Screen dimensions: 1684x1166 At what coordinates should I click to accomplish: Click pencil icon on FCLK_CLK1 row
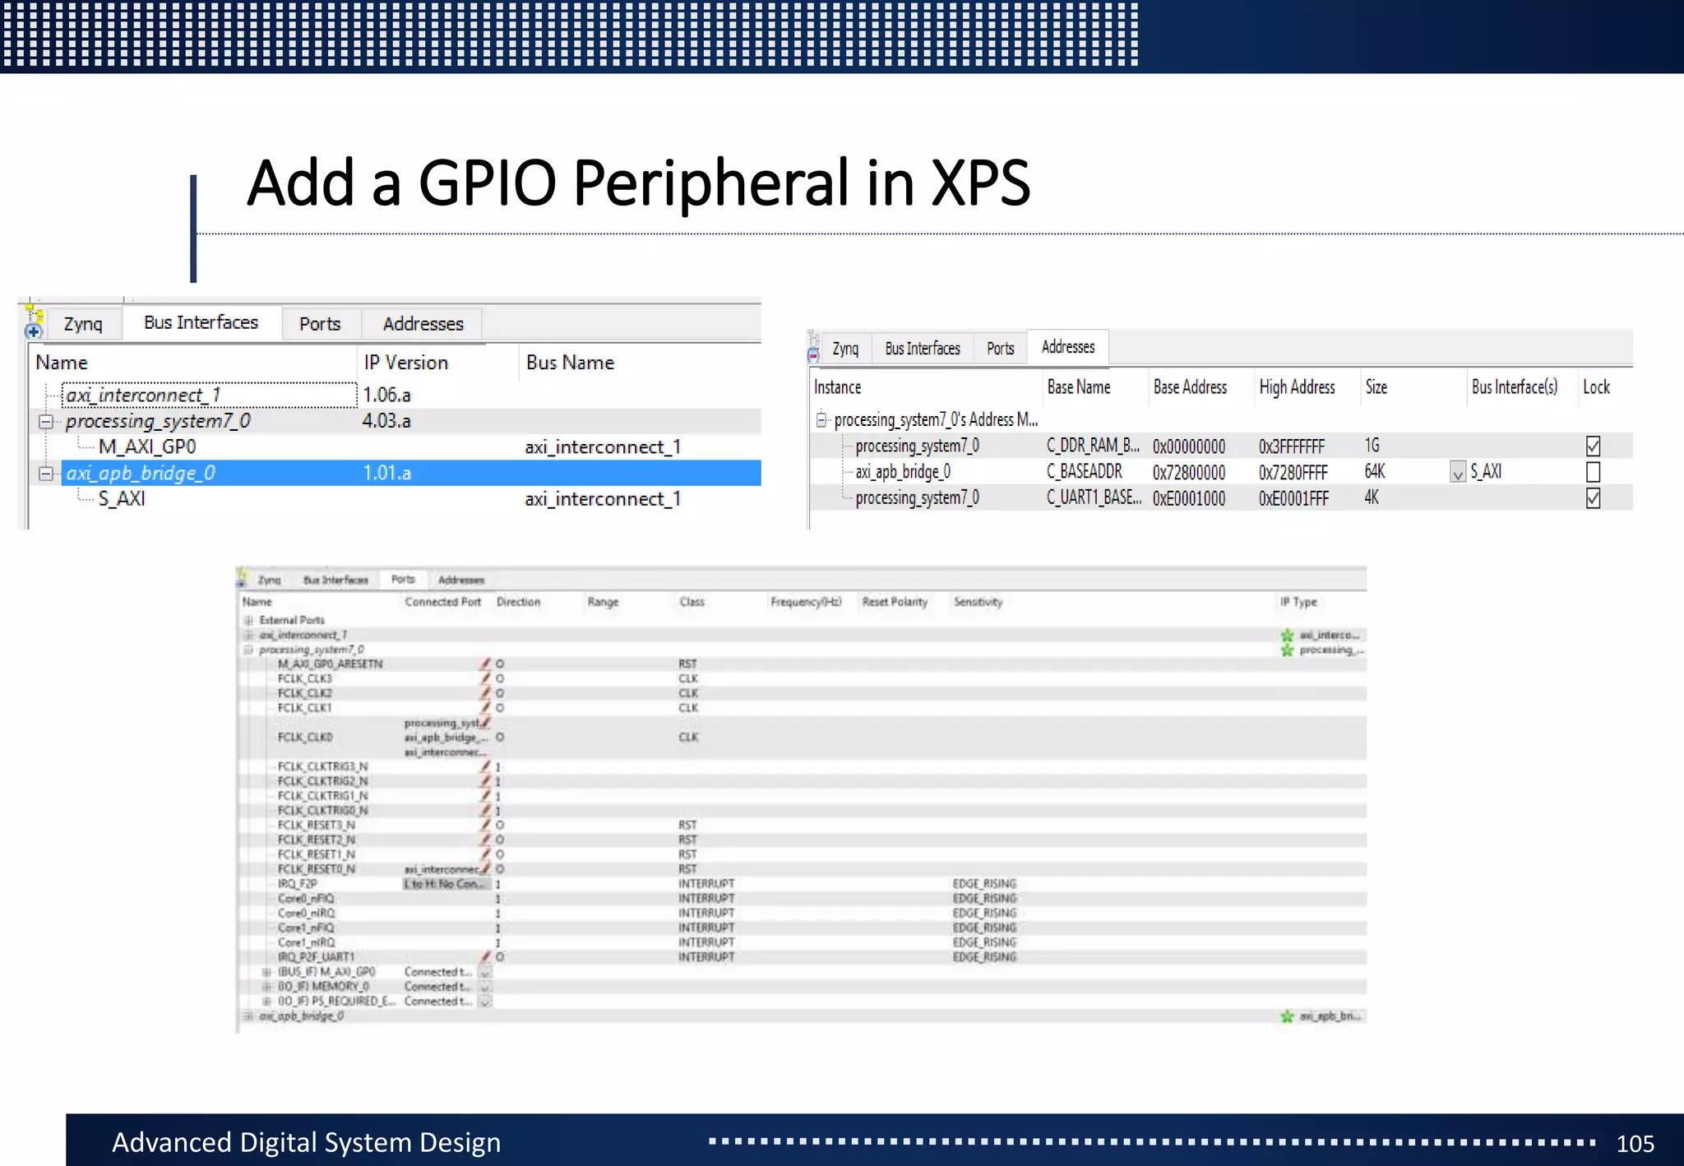click(x=486, y=707)
